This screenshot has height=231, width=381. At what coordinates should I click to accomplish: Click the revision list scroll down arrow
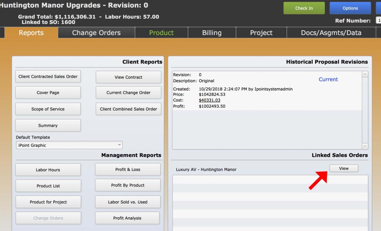(x=365, y=146)
